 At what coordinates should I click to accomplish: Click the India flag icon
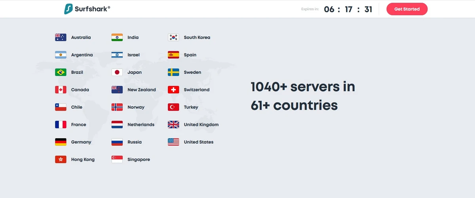pyautogui.click(x=117, y=38)
